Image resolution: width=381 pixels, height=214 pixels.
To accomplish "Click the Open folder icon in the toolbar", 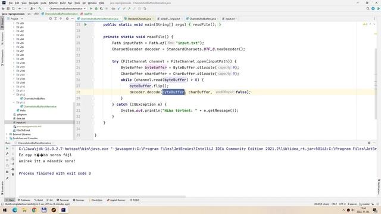I will [x=3, y=8].
